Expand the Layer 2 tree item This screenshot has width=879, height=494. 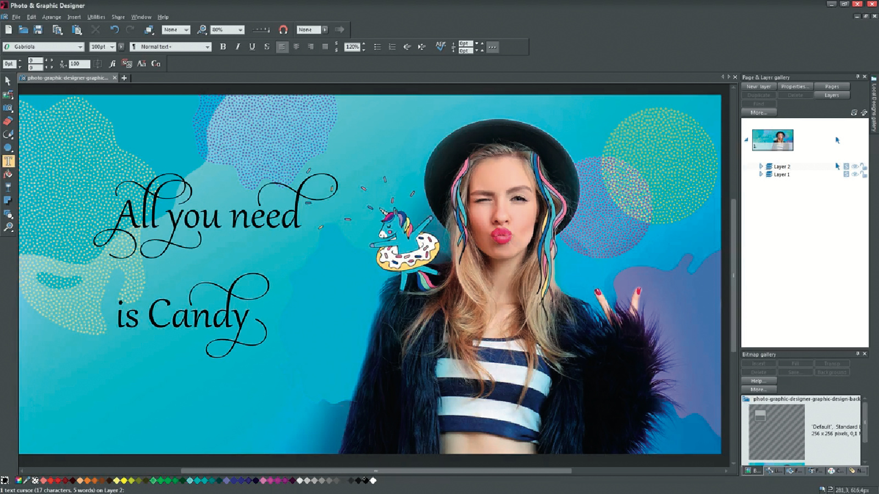coord(761,166)
